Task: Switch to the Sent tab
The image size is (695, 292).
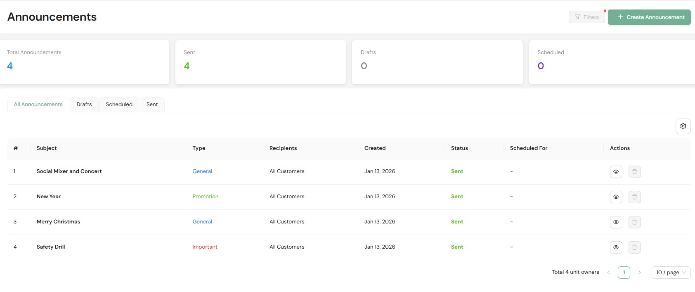Action: [152, 104]
